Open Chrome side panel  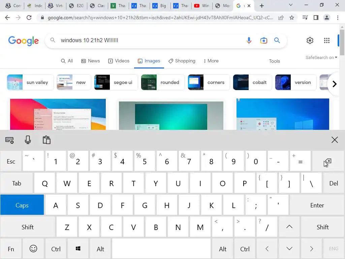click(x=316, y=18)
